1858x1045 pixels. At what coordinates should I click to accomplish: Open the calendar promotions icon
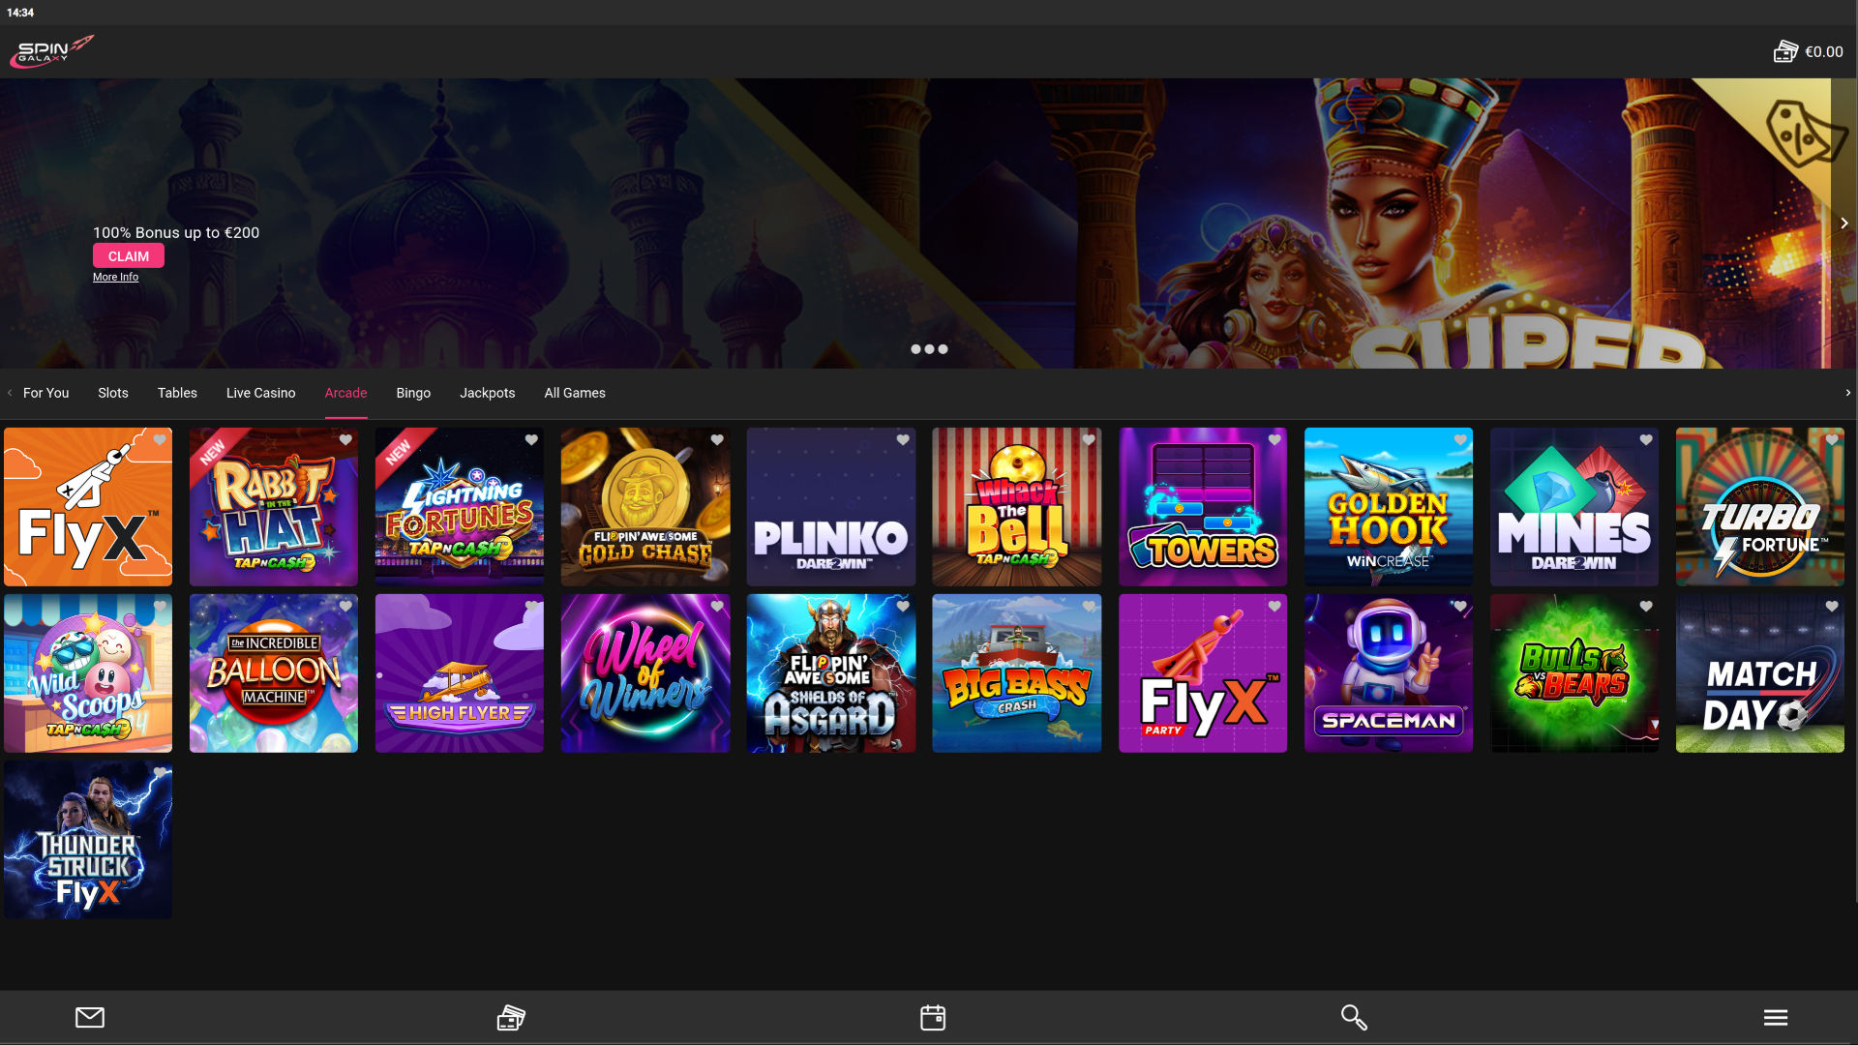click(932, 1017)
